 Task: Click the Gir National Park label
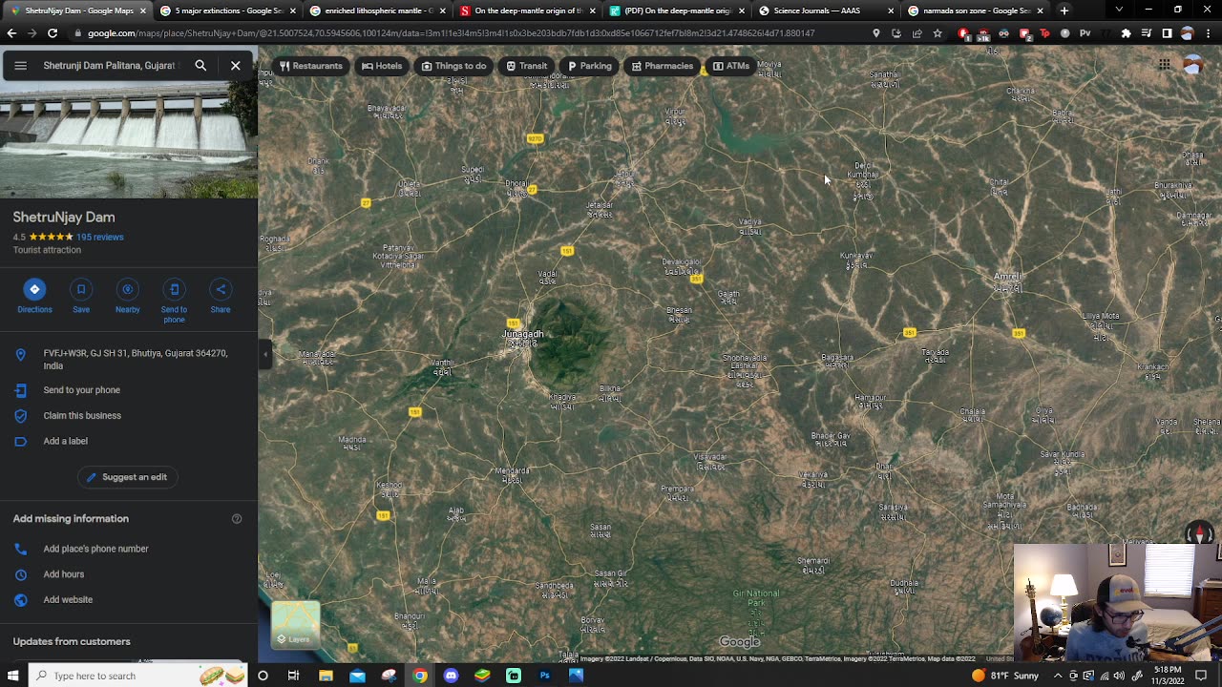[756, 598]
